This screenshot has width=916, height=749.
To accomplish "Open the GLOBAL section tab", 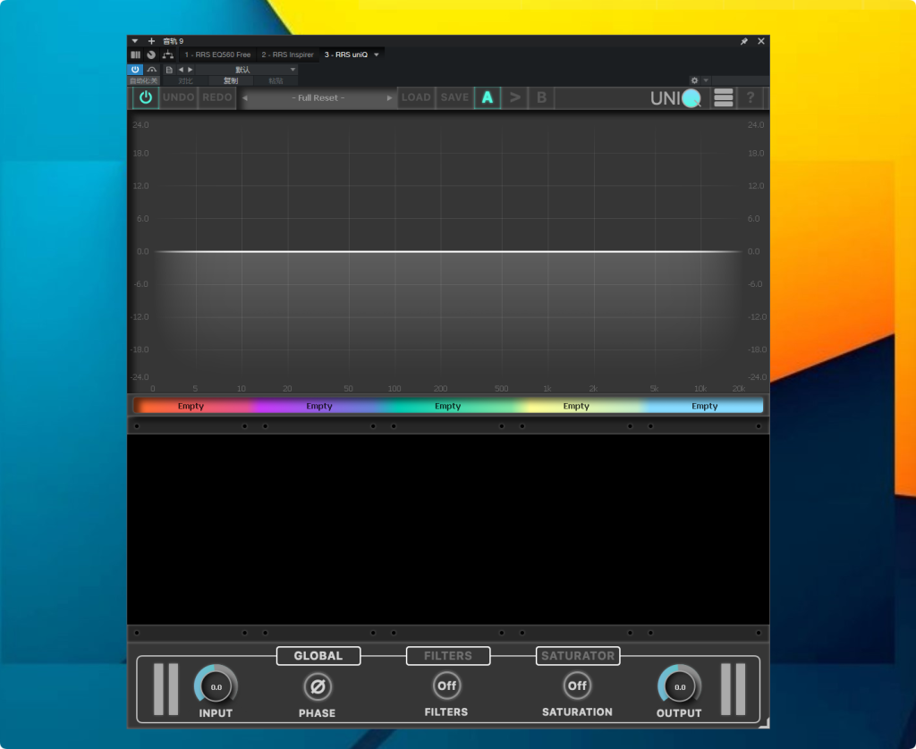I will coord(318,655).
